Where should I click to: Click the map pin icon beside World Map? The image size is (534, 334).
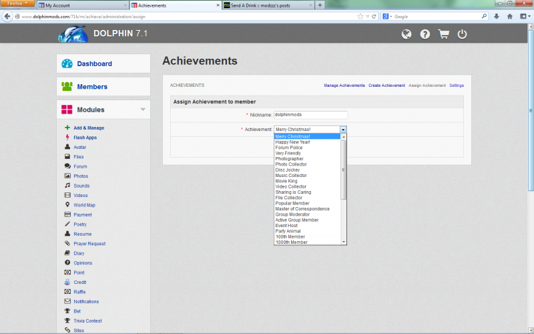(x=67, y=205)
